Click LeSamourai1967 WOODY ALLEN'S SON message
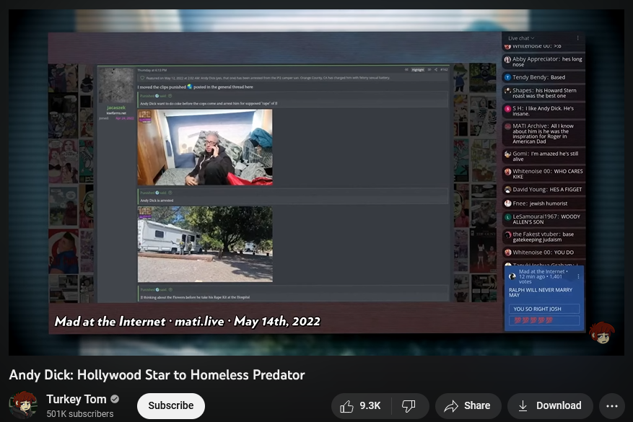The width and height of the screenshot is (633, 422). pyautogui.click(x=543, y=219)
